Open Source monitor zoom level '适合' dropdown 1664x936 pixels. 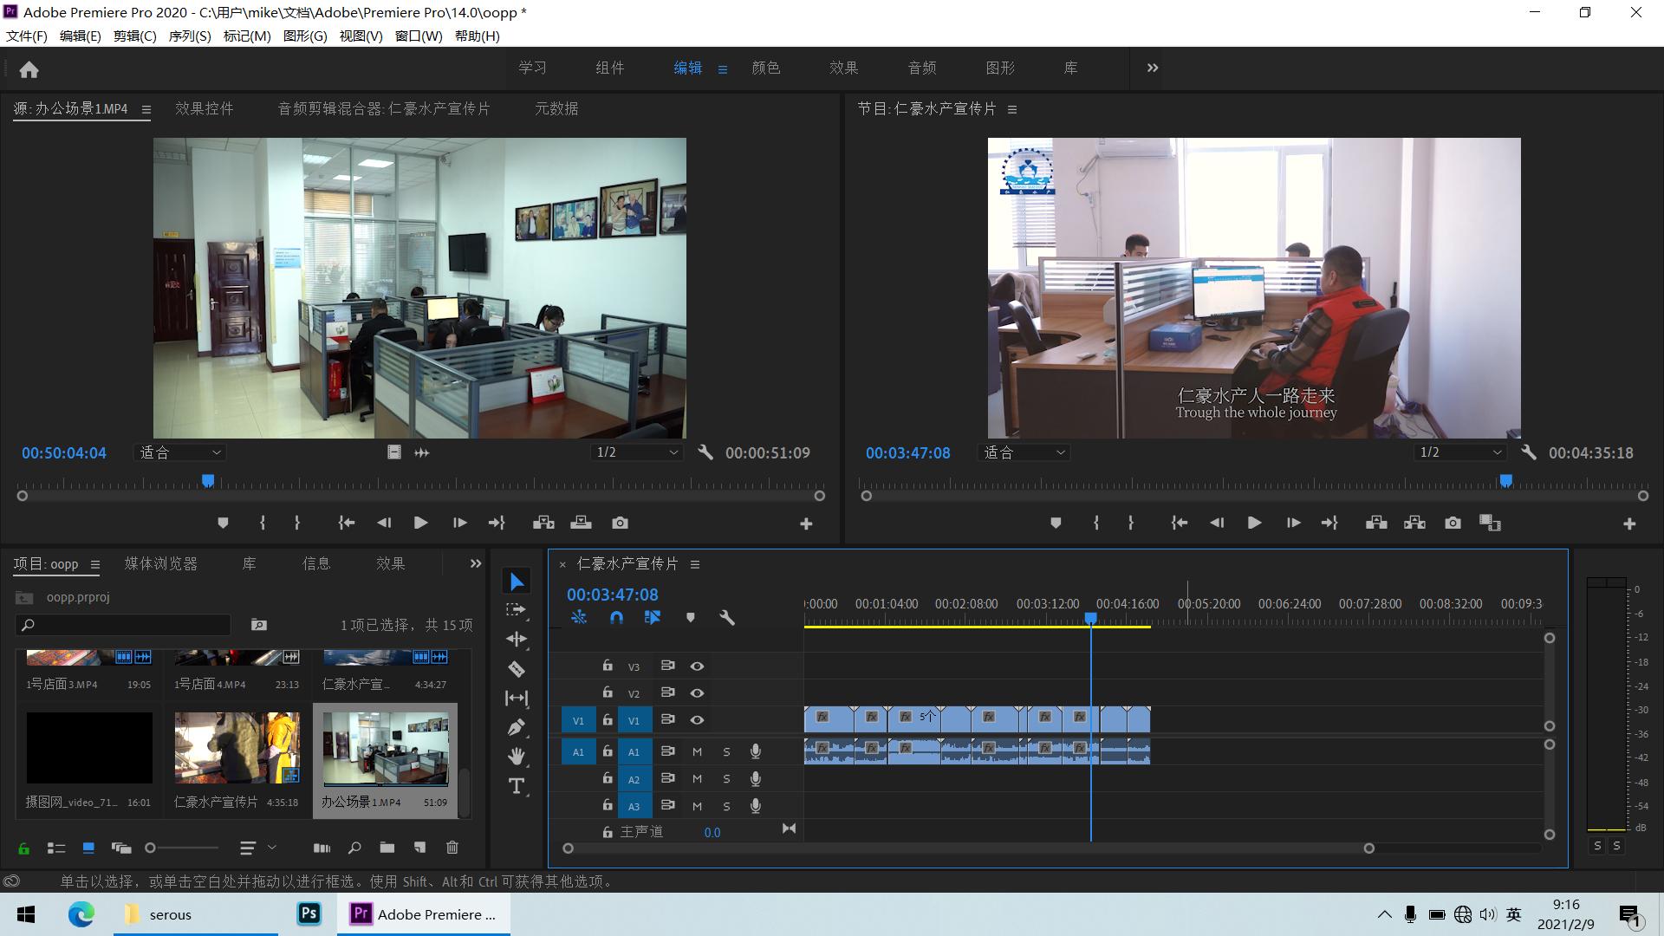181,452
